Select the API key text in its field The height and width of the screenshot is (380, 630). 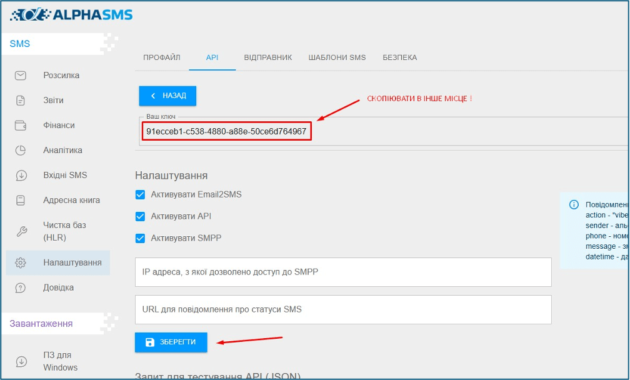click(x=226, y=132)
